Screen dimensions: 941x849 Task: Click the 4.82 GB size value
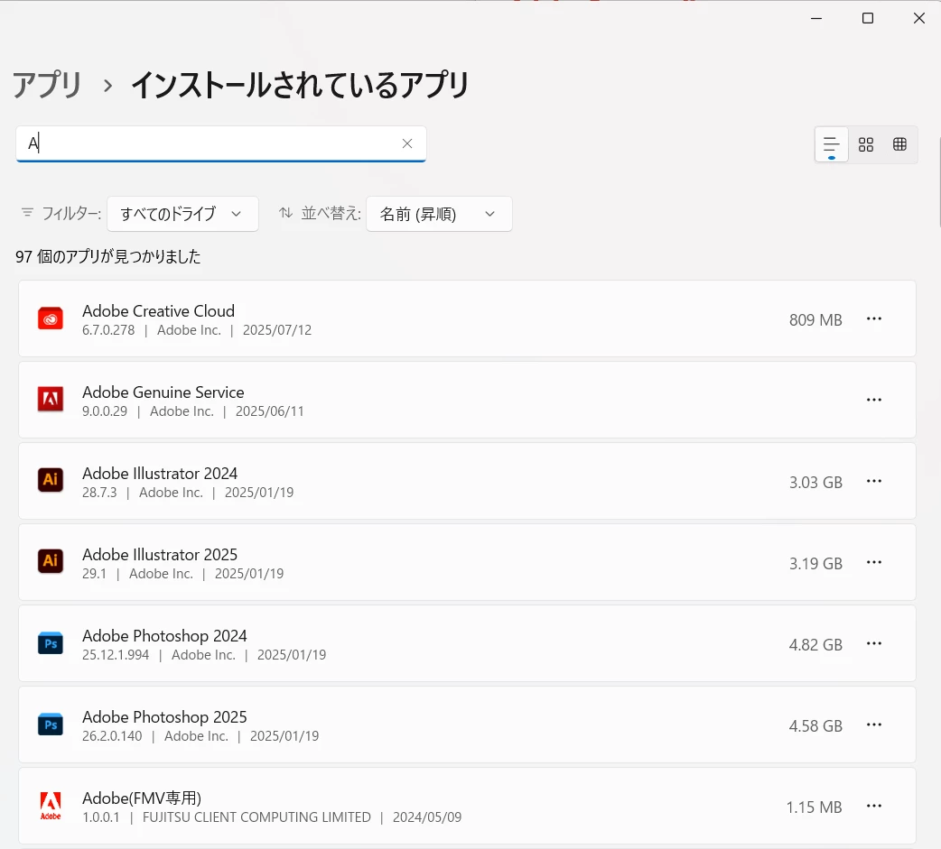(815, 645)
